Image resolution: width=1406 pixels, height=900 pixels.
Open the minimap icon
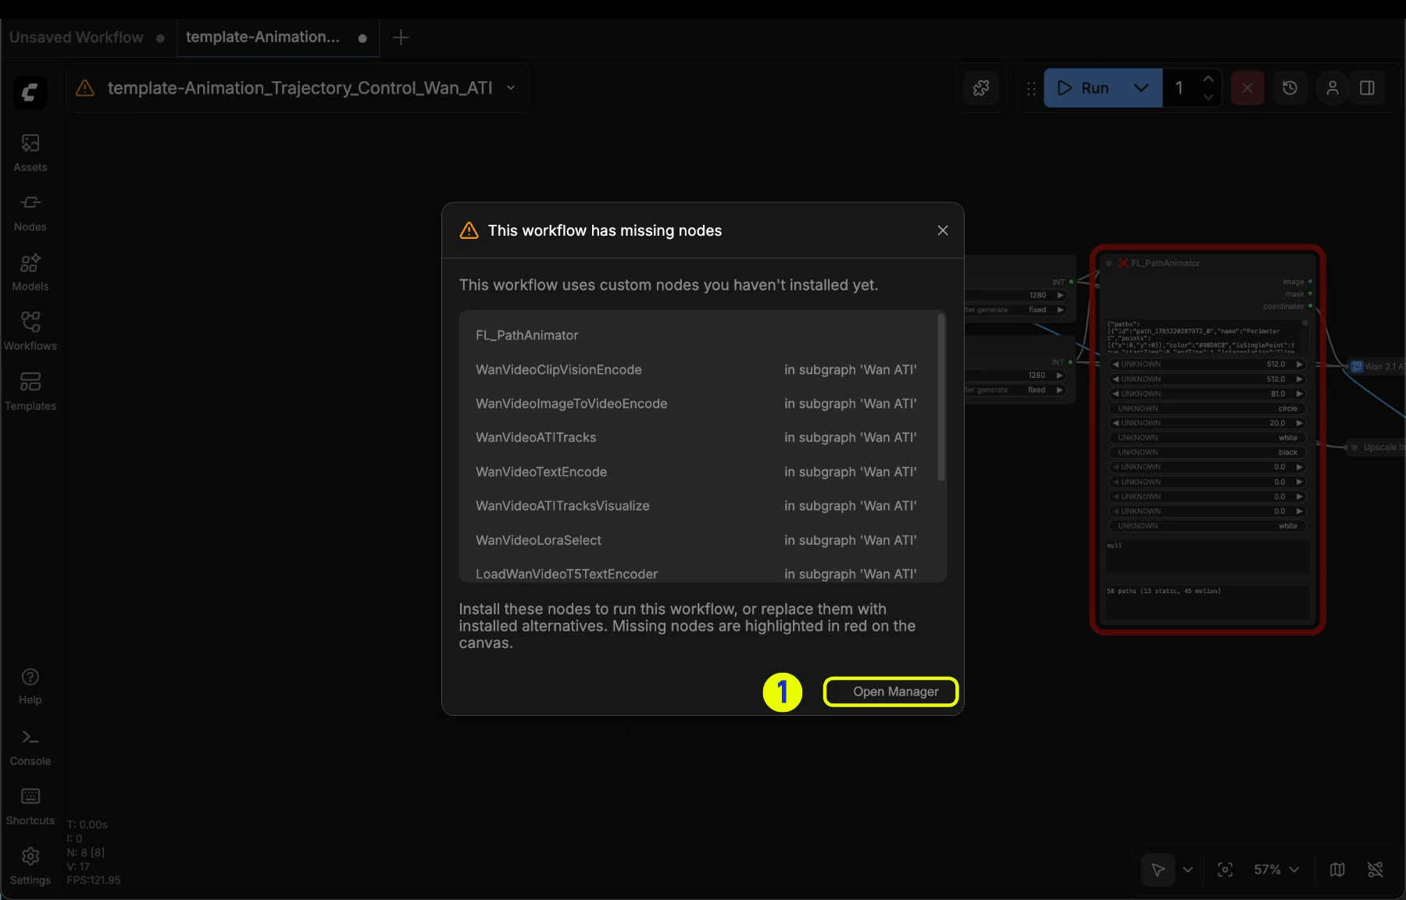click(x=1337, y=870)
